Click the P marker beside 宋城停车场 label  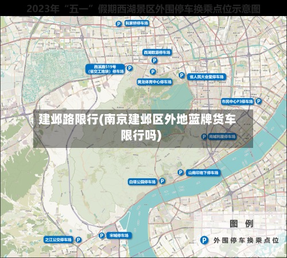[102, 236]
